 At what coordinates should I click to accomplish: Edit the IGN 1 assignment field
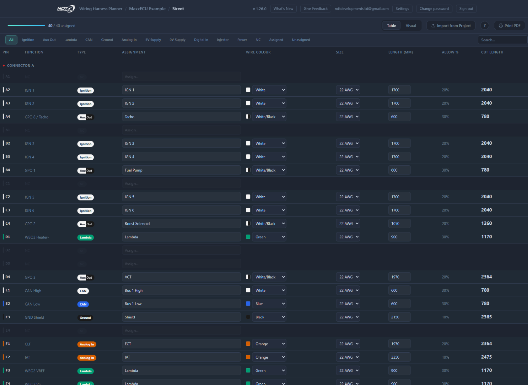(x=181, y=90)
